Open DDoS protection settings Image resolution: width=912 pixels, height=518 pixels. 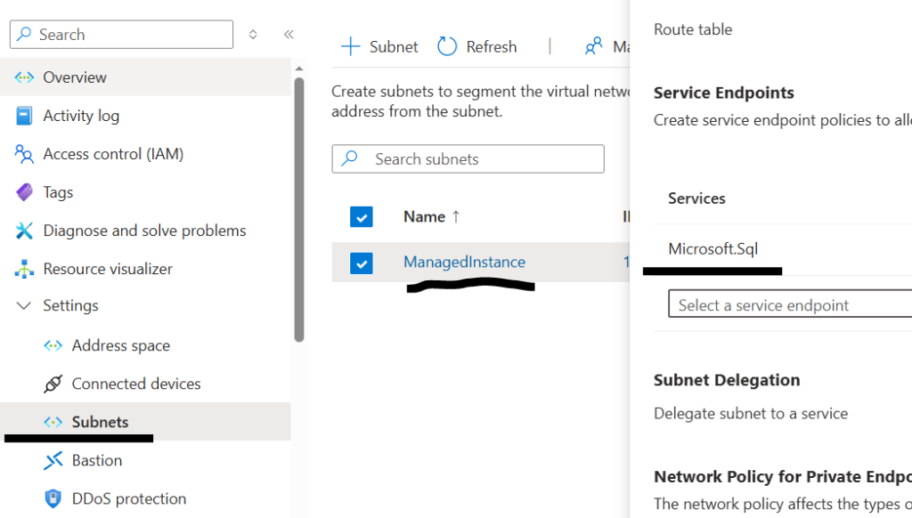[145, 498]
